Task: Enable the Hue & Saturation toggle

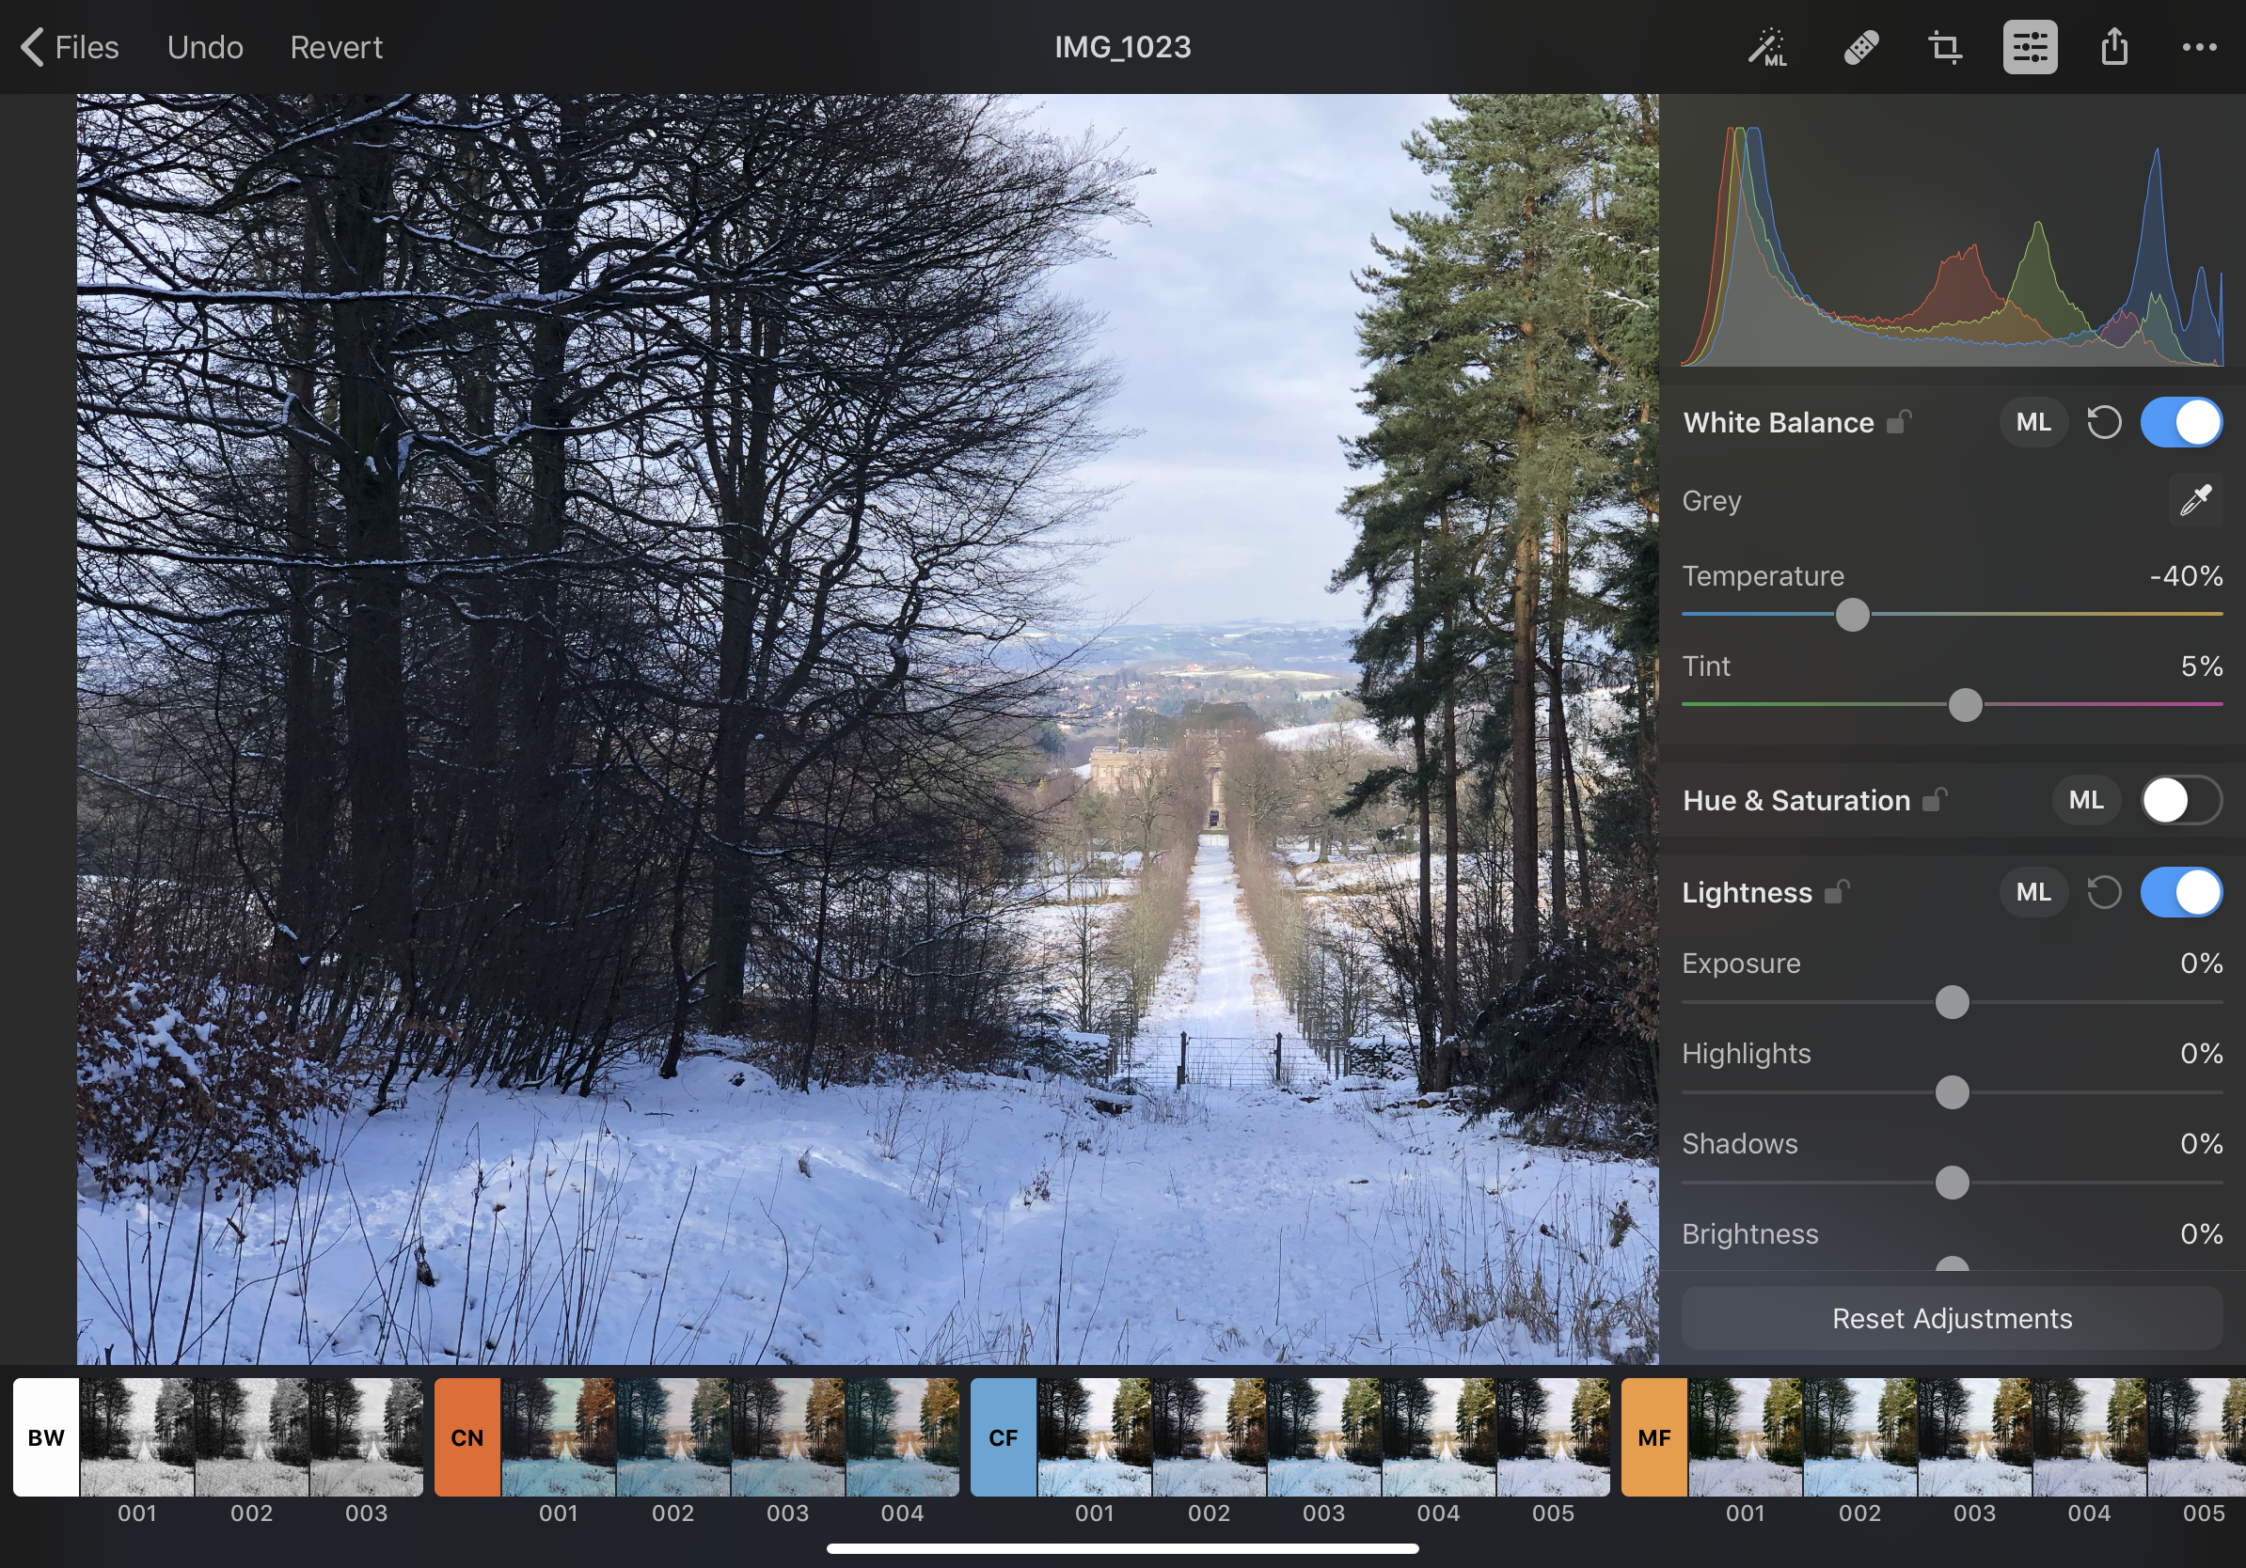Action: 2180,800
